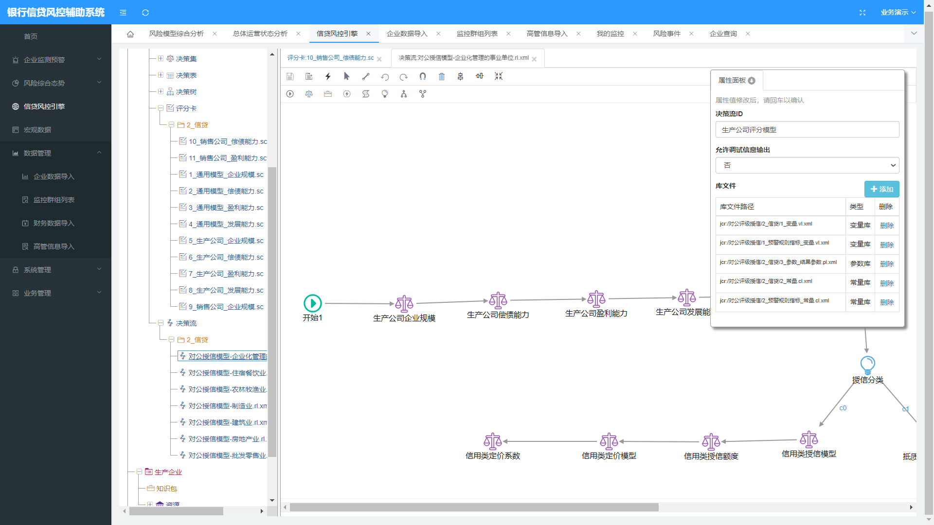This screenshot has width=934, height=525.
Task: Toggle fullscreen mode in the header
Action: [862, 12]
